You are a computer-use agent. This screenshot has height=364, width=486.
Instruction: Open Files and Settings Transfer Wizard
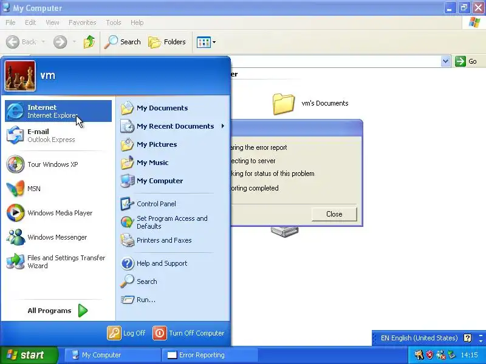(58, 261)
